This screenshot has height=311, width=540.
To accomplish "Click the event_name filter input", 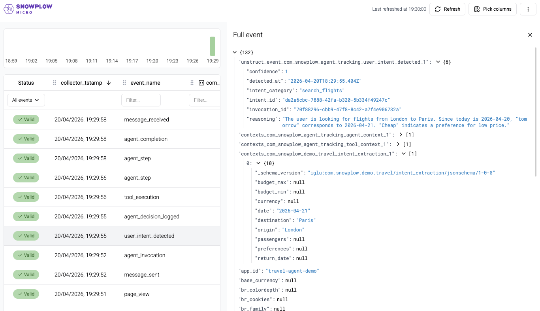I will pos(141,100).
